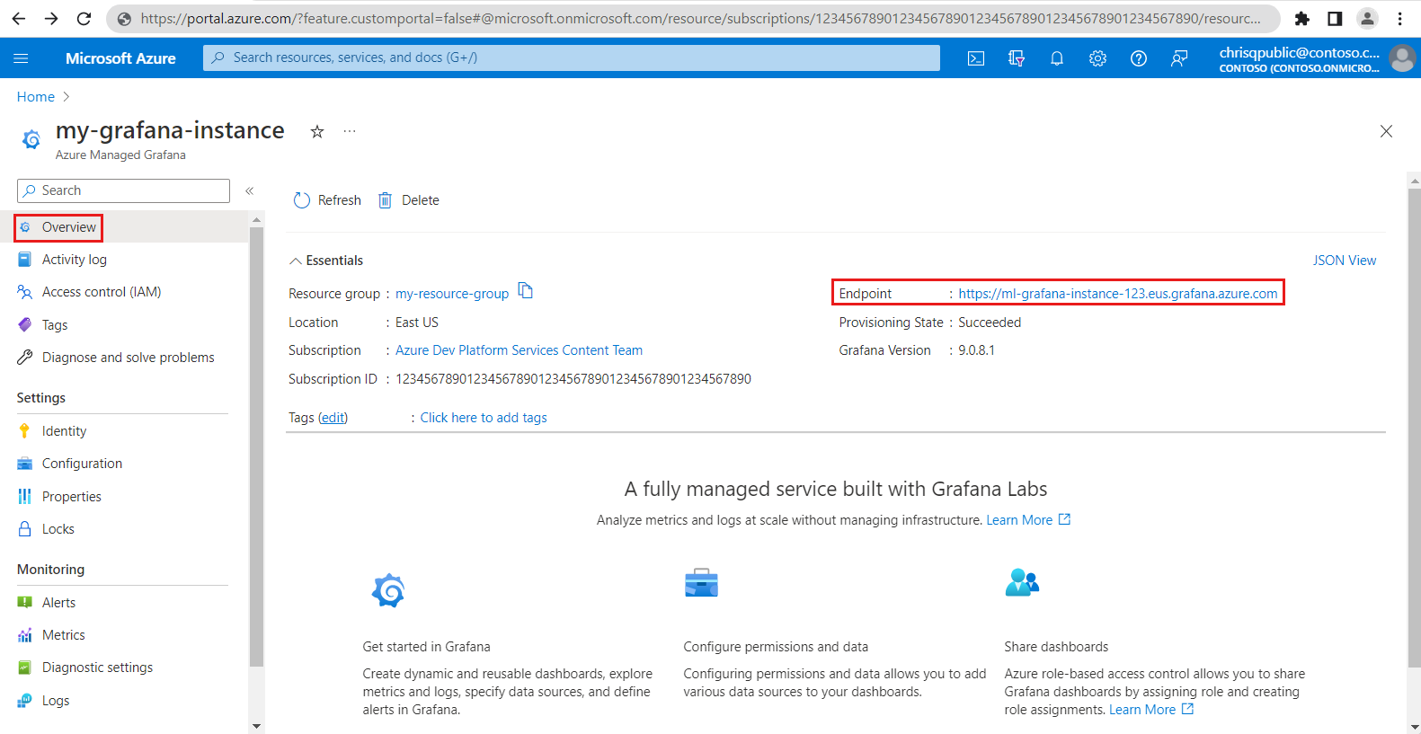Open the more actions ellipsis menu

(x=350, y=132)
